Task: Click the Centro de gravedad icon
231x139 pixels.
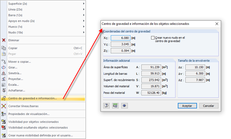Action: coord(4,98)
